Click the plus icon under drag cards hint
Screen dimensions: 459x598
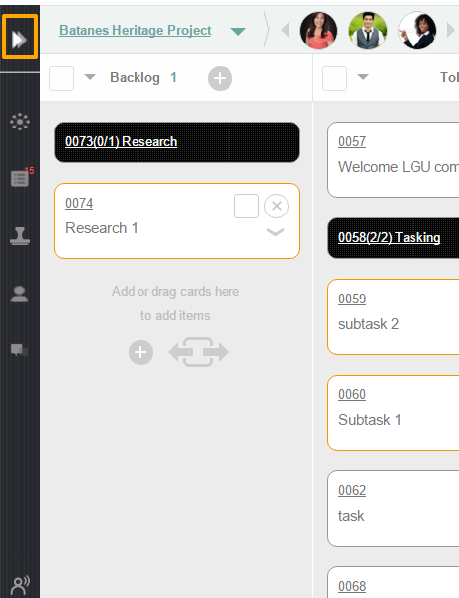coord(140,352)
